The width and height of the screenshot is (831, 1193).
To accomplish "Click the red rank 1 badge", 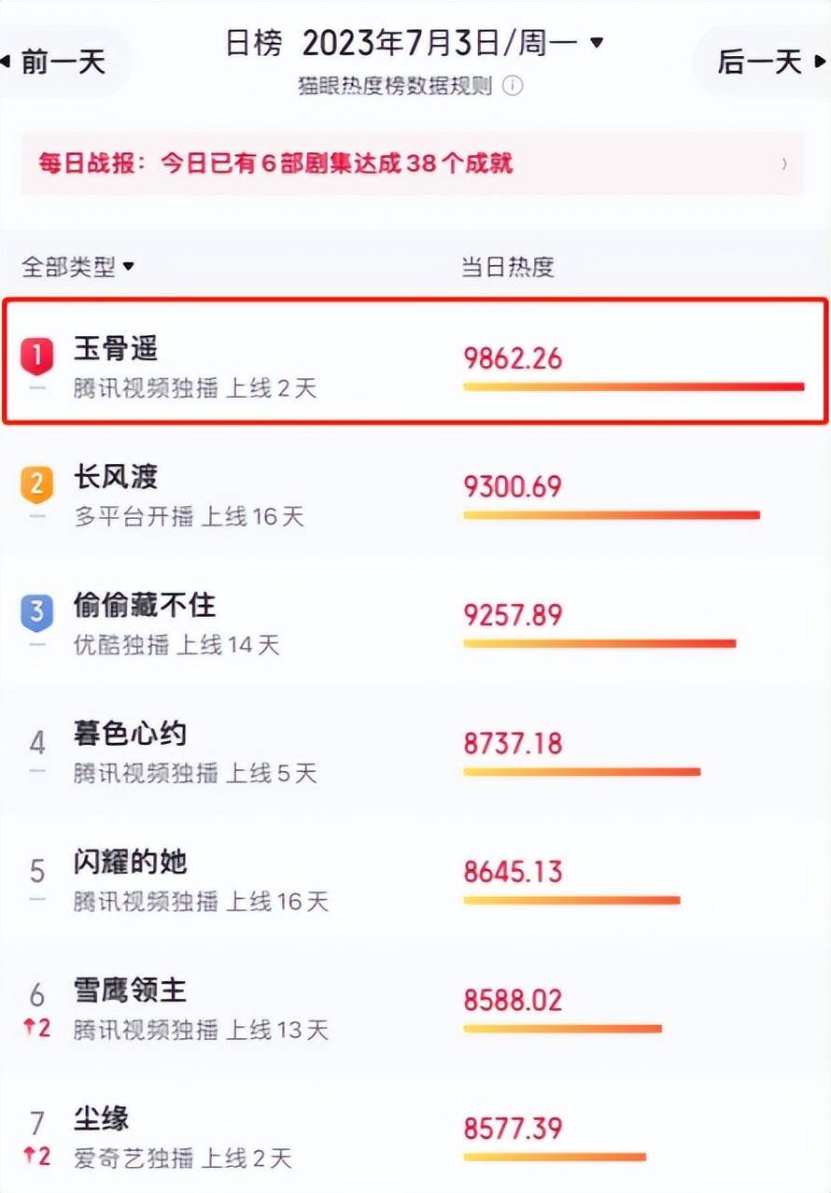I will pyautogui.click(x=36, y=357).
